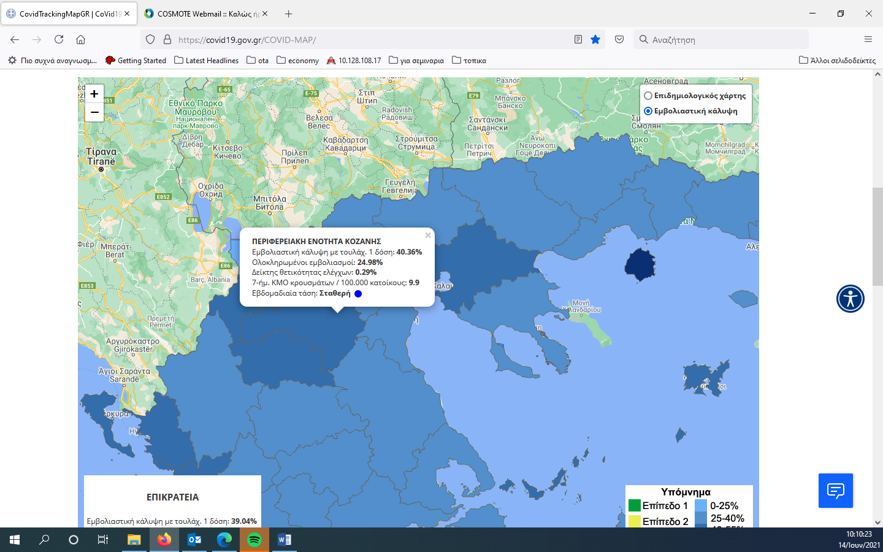This screenshot has height=552, width=883.
Task: Zoom out of the map with minus button
Action: pos(94,112)
